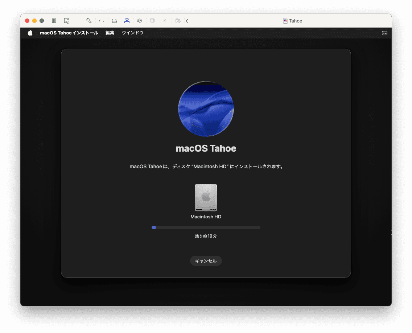This screenshot has height=333, width=412.
Task: Click the network adapter icon
Action: coord(102,21)
